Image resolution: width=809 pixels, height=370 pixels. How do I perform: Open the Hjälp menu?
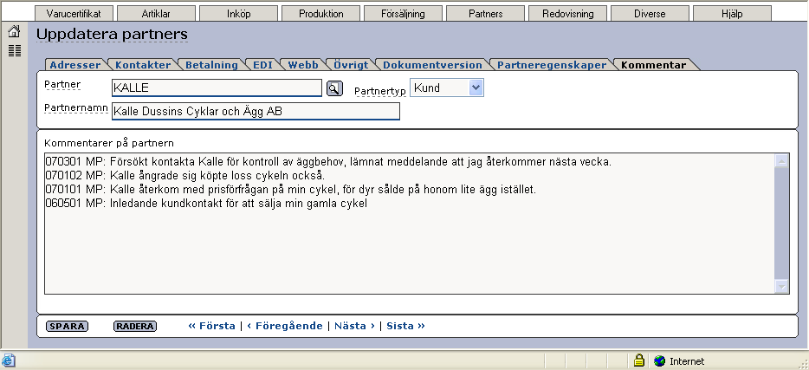tap(732, 14)
